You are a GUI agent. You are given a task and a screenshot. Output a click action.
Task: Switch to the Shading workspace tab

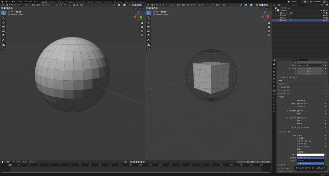pos(90,2)
